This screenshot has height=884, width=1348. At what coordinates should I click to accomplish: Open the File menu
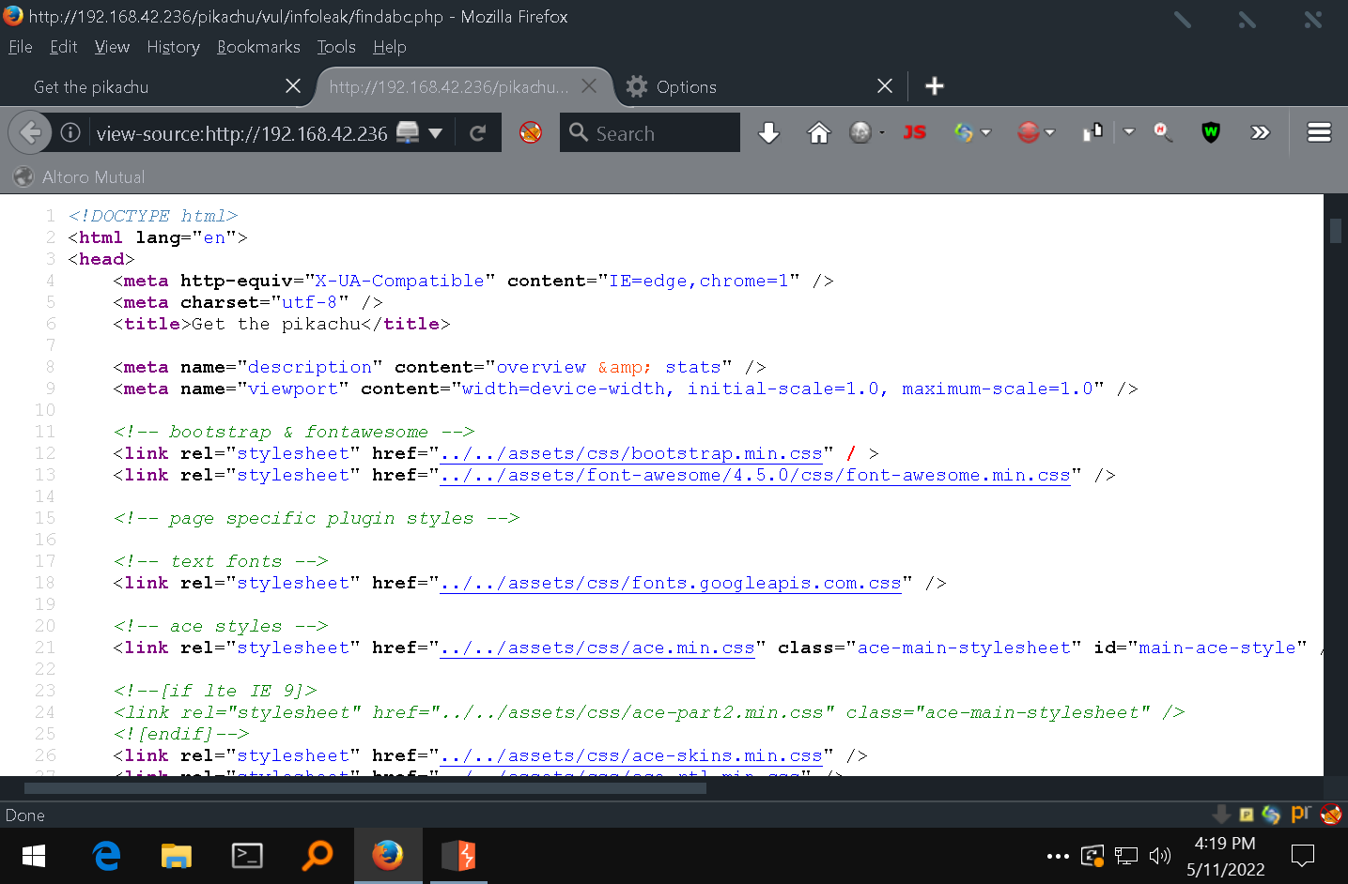tap(20, 47)
